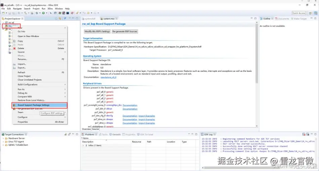The image size is (319, 171).
Task: Open the Problems view menu dropdown
Action: pyautogui.click(x=189, y=134)
